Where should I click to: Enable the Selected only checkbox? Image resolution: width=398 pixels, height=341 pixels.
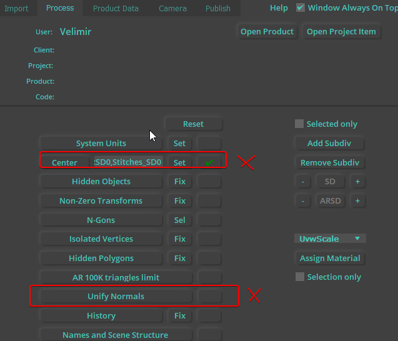click(x=299, y=124)
